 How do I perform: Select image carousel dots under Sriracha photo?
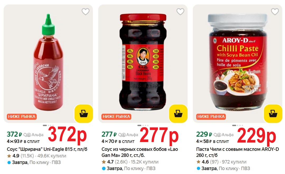48,125
